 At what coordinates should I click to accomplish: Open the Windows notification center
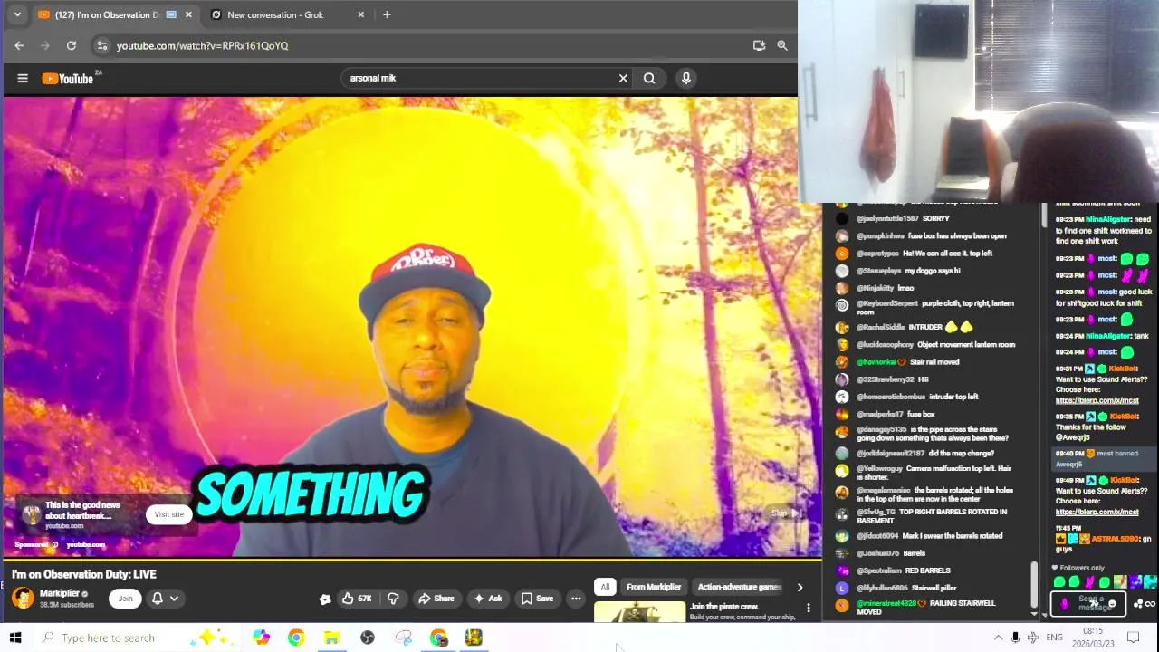click(1133, 638)
